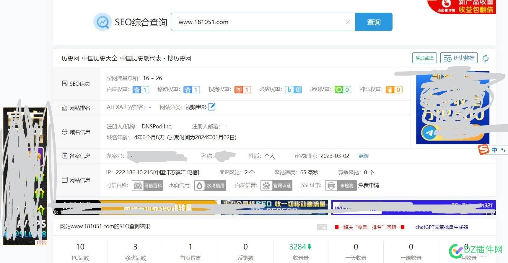Click the 百度权重 badge icon
508x263 pixels.
[141, 90]
